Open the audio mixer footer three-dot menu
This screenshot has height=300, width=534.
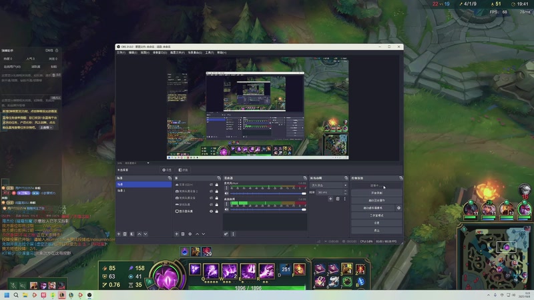click(x=233, y=234)
